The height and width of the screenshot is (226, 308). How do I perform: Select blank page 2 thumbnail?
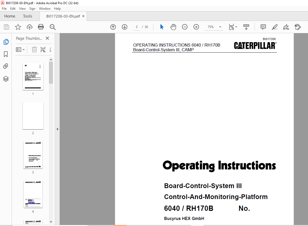coord(33,116)
